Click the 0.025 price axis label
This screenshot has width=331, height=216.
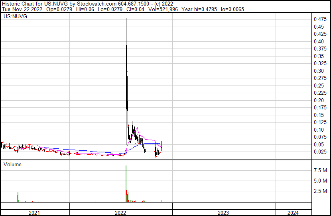[320, 152]
